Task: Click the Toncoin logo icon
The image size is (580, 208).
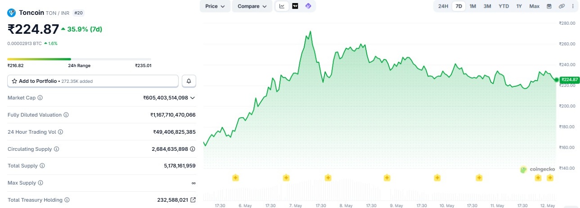Action: (x=11, y=13)
